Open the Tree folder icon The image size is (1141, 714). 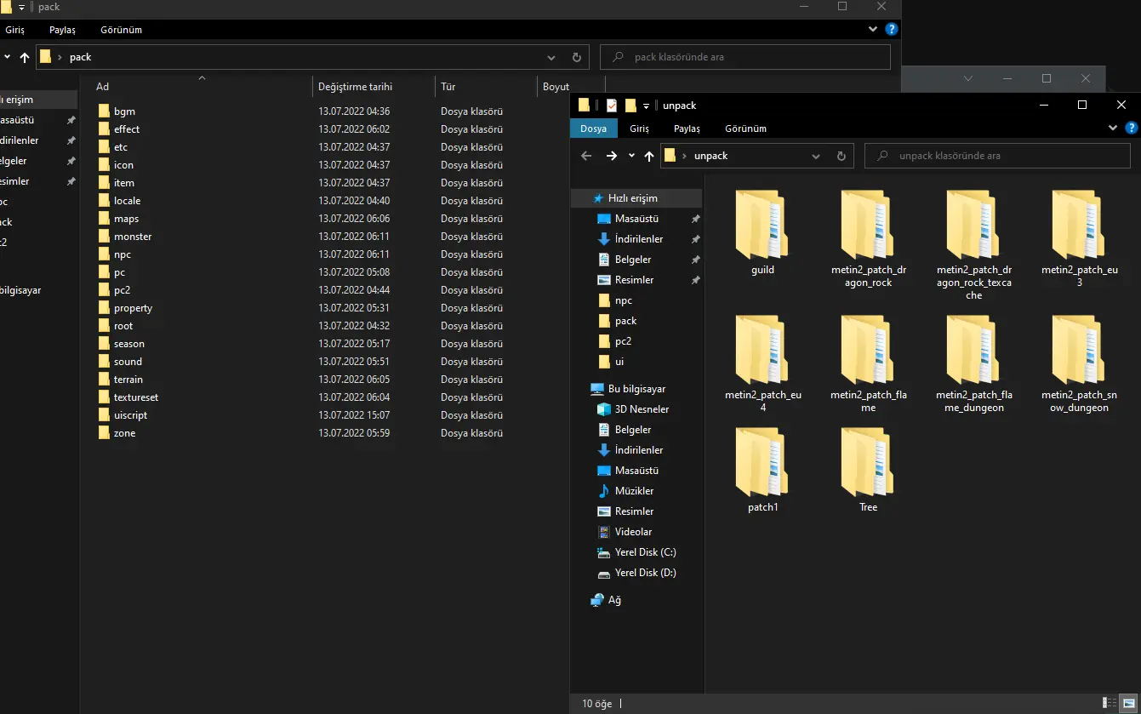868,463
